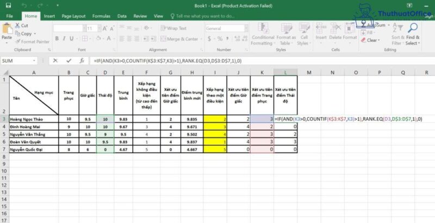Open the General number format dropdown

point(246,29)
